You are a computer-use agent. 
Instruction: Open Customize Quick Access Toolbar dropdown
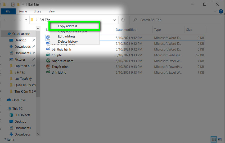point(23,5)
